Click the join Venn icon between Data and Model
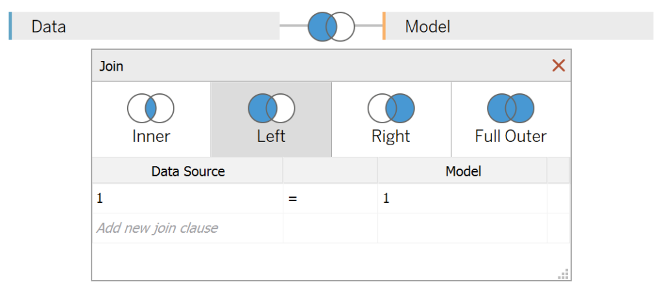Screen dimensions: 664x295 [331, 27]
